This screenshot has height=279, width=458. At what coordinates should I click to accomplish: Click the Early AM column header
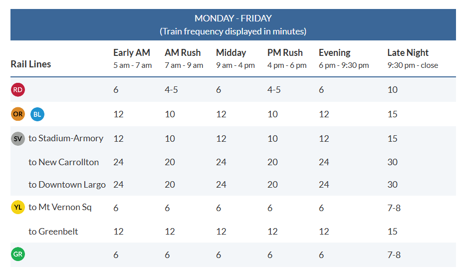tap(132, 53)
